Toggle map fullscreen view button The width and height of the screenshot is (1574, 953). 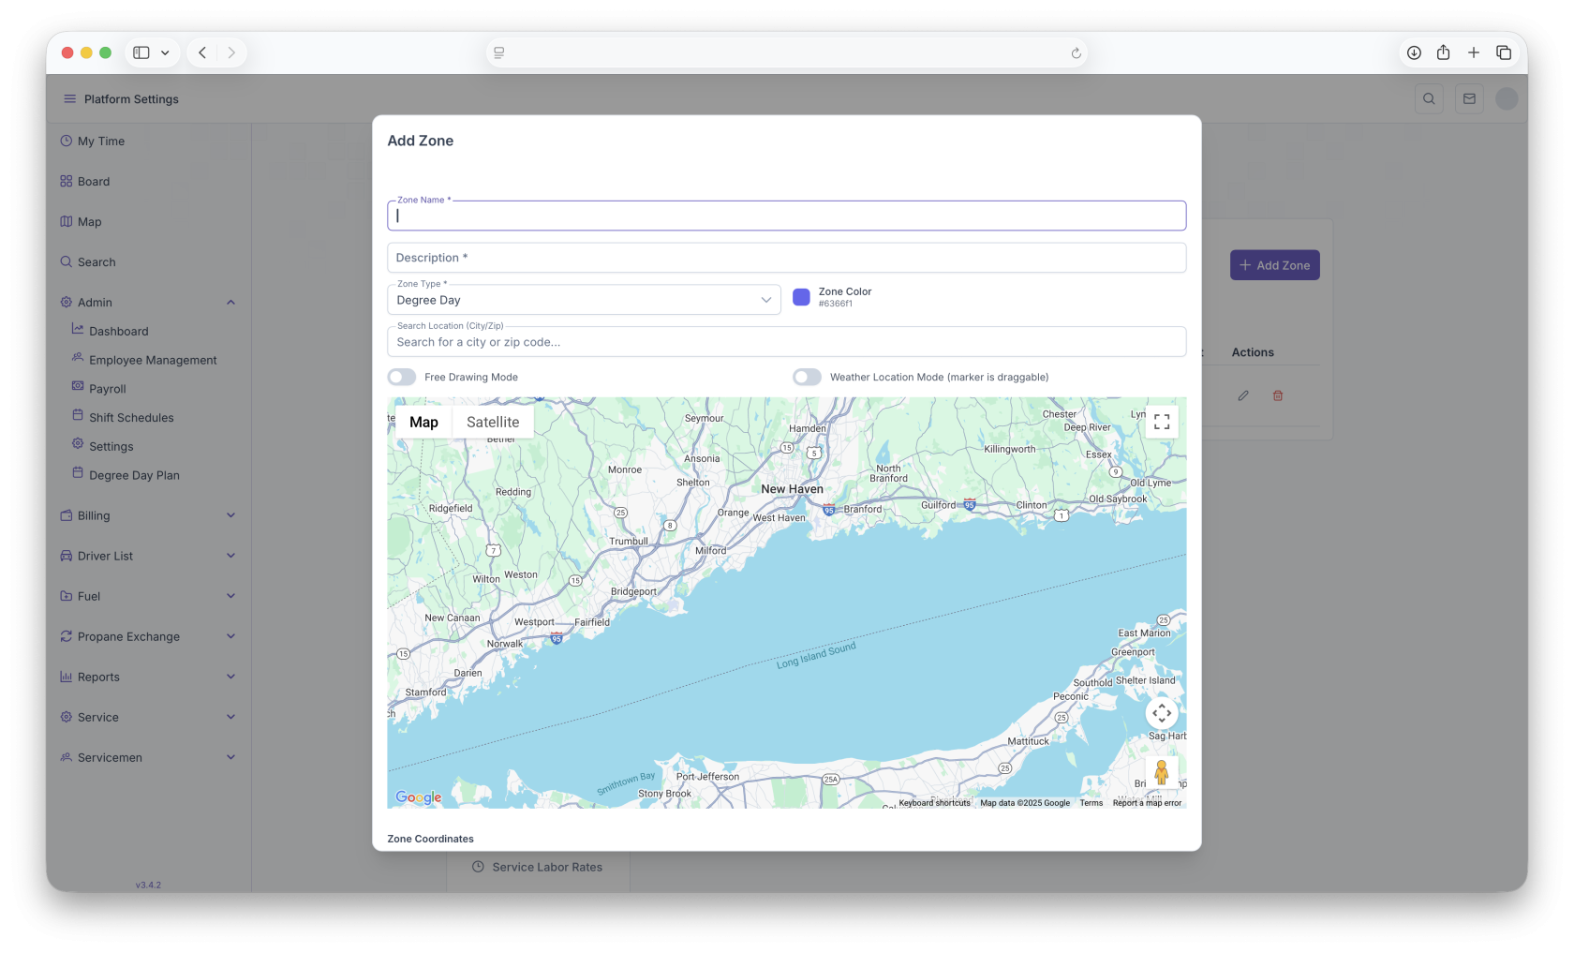click(1161, 422)
